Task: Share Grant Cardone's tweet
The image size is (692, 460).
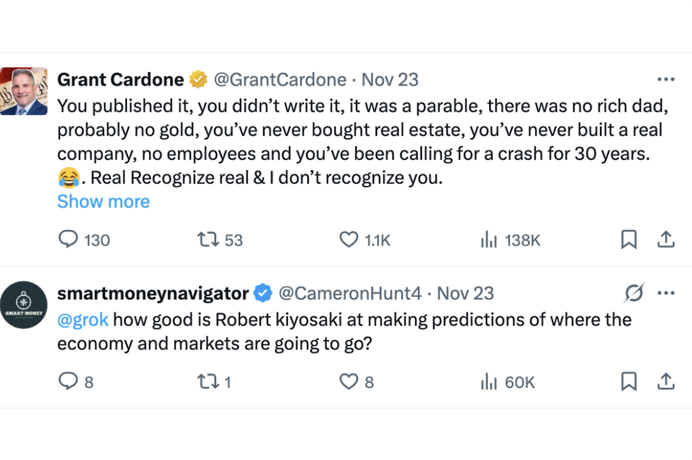Action: click(666, 240)
